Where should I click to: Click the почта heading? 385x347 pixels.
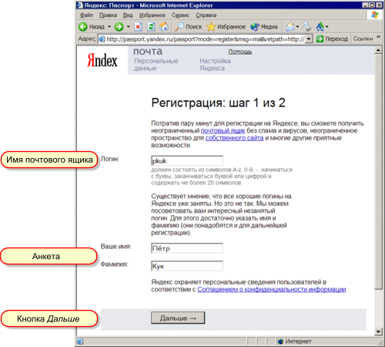(x=148, y=52)
